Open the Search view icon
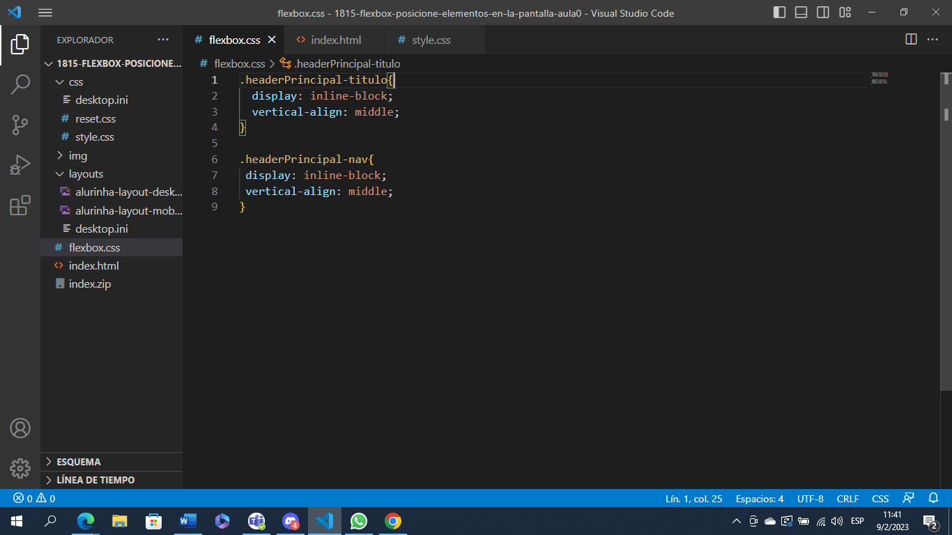The height and width of the screenshot is (535, 952). (x=20, y=85)
